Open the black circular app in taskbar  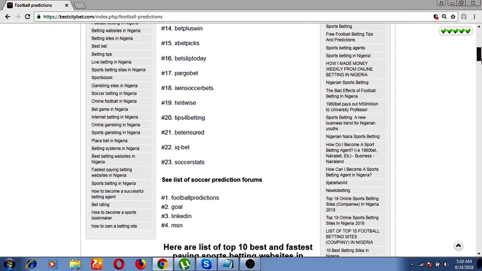(x=250, y=264)
